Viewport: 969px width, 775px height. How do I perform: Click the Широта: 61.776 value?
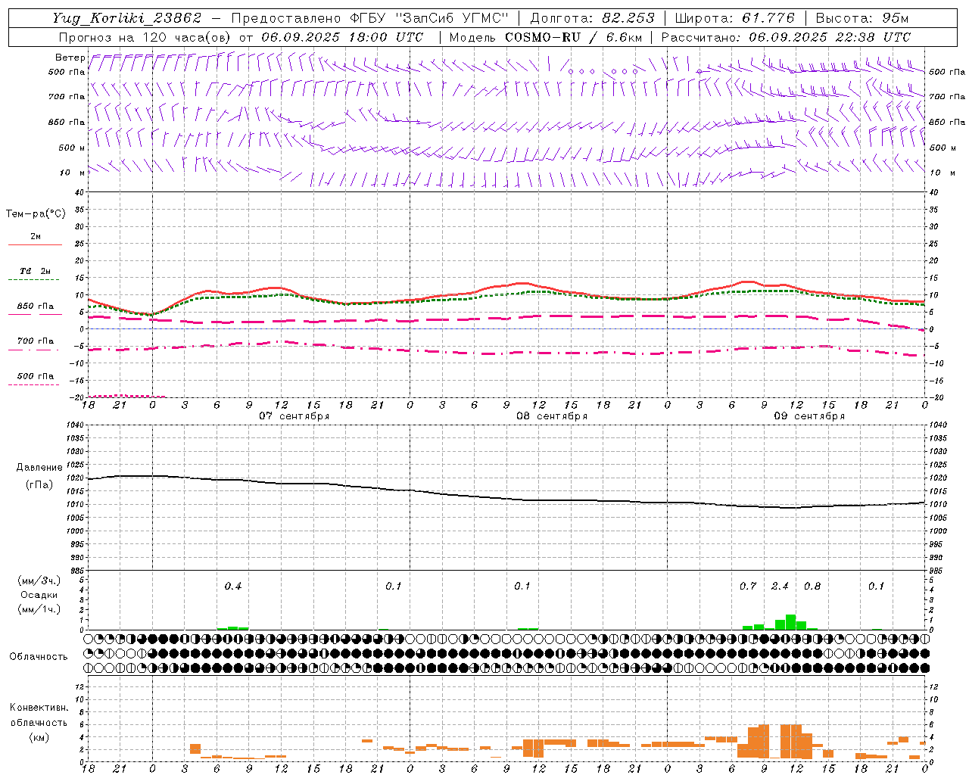pyautogui.click(x=734, y=18)
